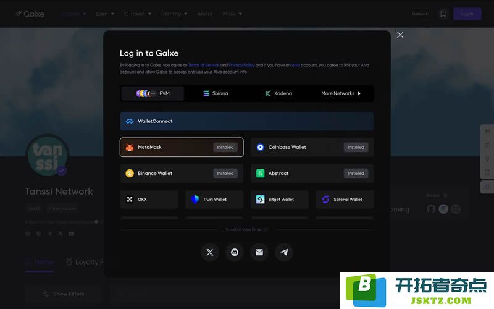494x309 pixels.
Task: Switch to the Solana network tab
Action: [x=216, y=93]
